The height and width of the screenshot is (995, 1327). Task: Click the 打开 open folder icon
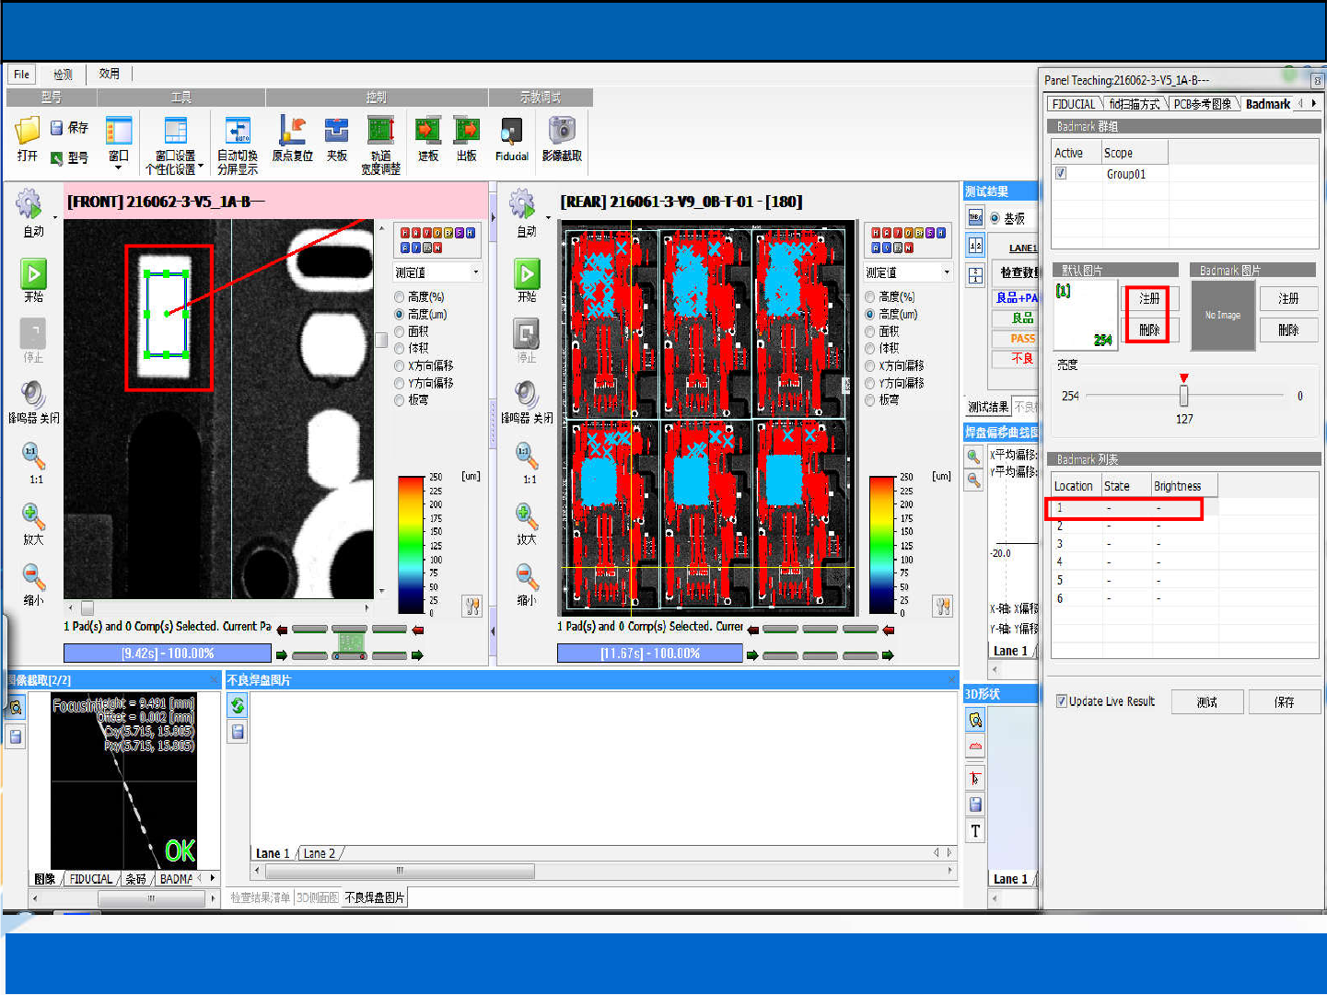coord(28,132)
